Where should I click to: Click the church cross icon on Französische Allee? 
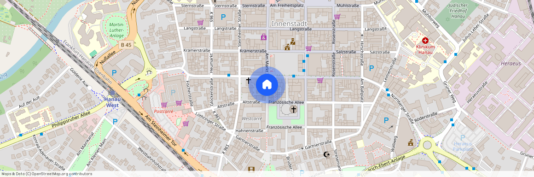293,109
